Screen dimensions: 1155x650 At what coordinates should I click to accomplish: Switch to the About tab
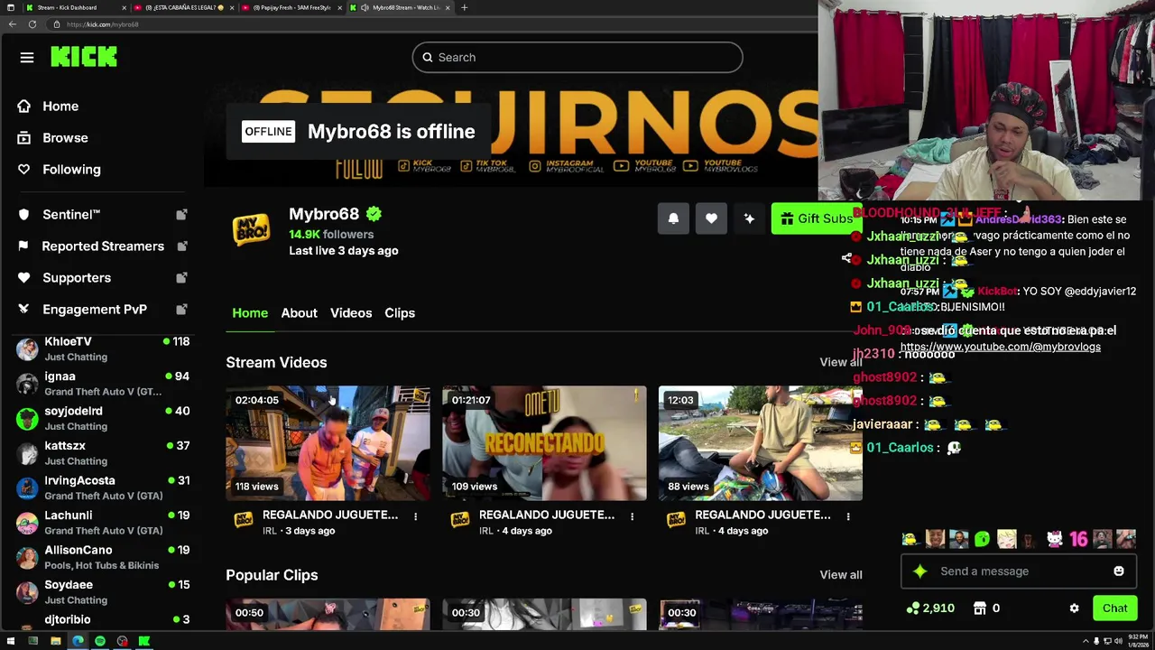point(299,313)
